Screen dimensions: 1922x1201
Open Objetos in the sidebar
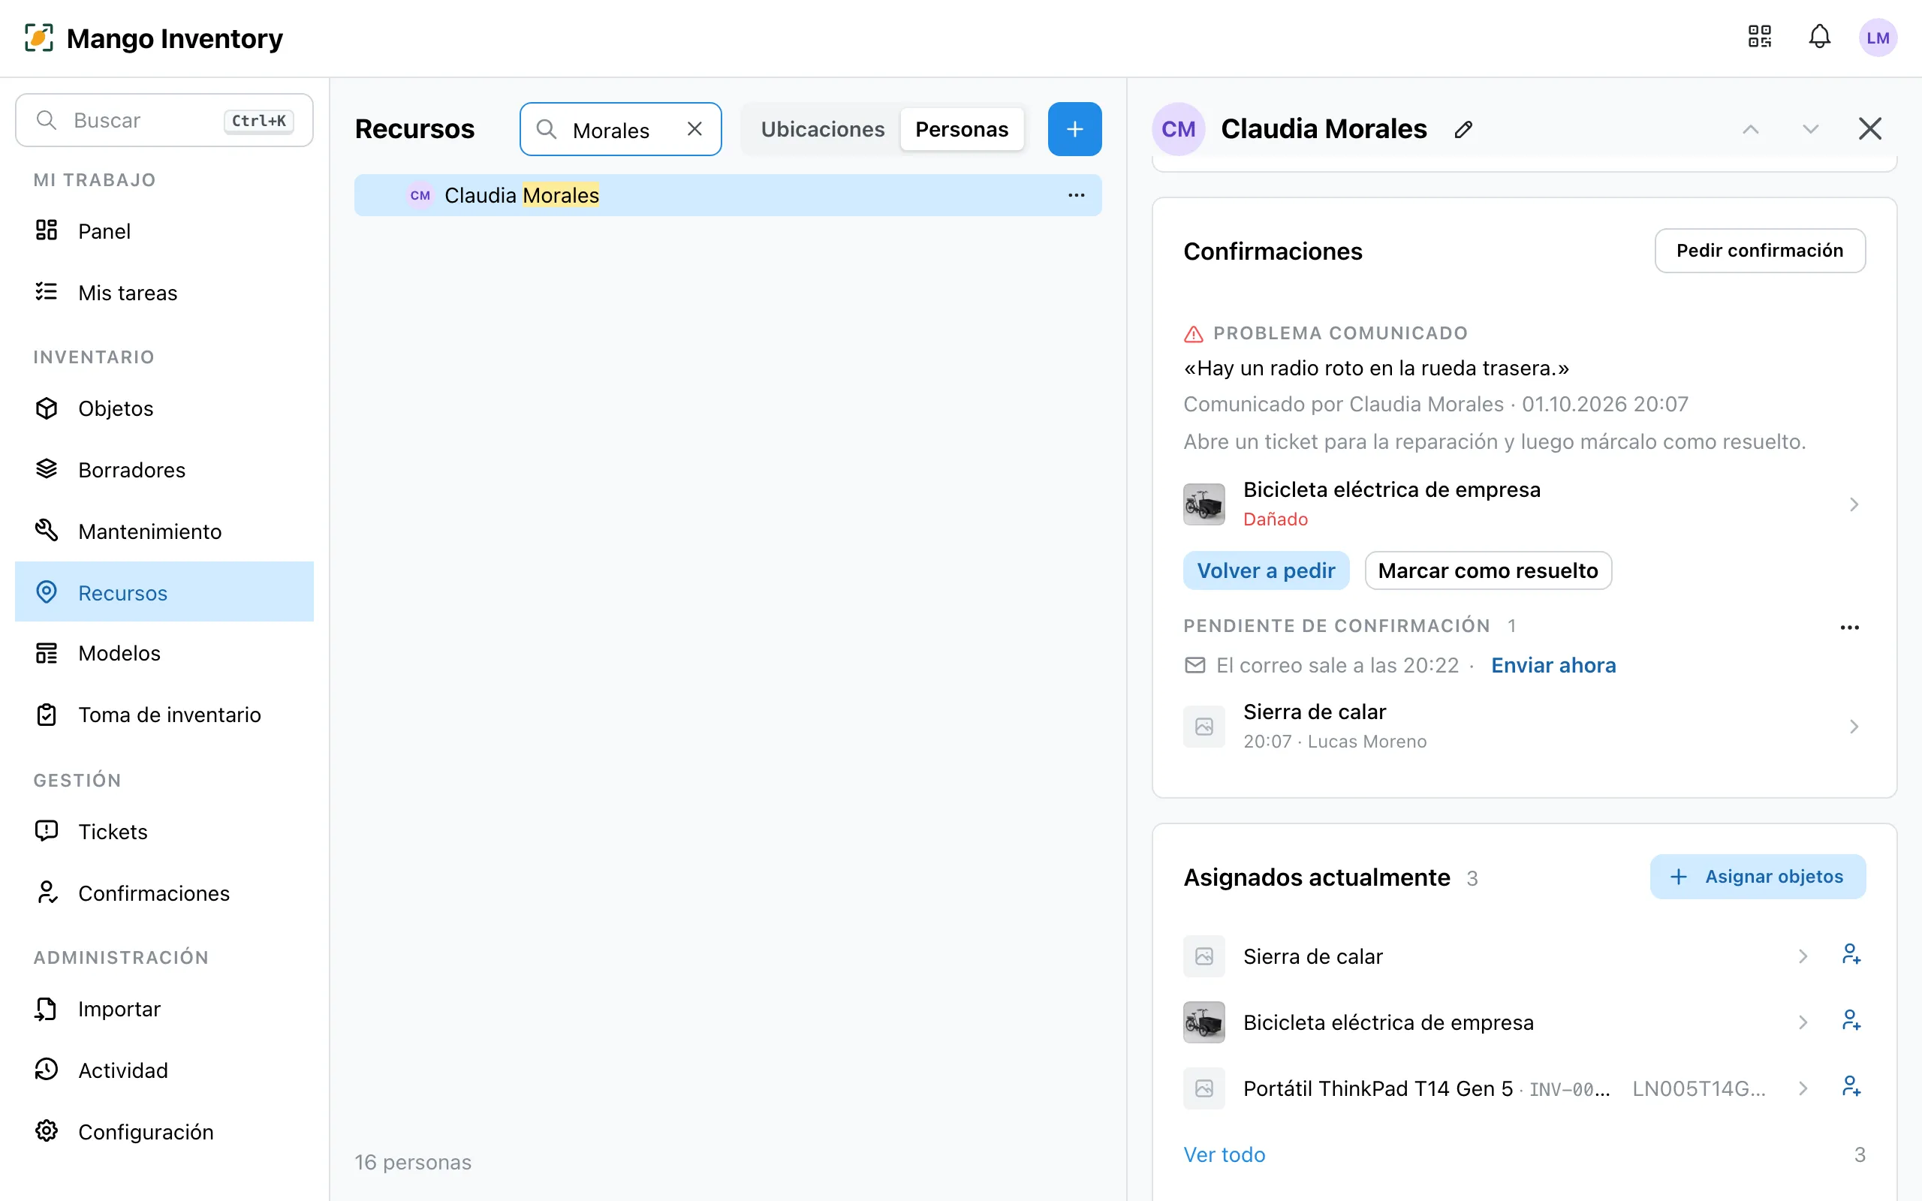[164, 408]
